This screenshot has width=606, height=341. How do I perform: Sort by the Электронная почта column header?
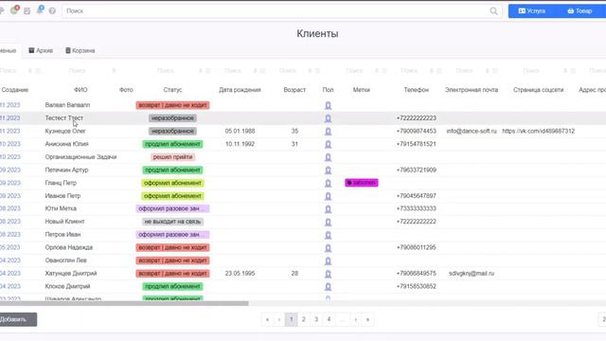(472, 90)
